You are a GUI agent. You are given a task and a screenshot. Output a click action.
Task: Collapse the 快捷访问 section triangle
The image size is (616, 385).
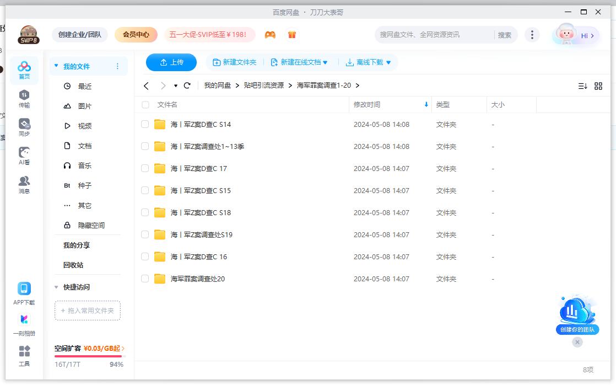click(x=56, y=287)
